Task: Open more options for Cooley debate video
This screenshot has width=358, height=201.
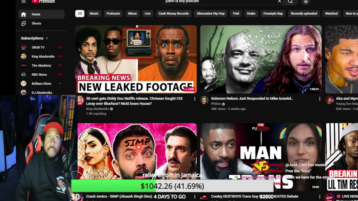Action: 320,197
